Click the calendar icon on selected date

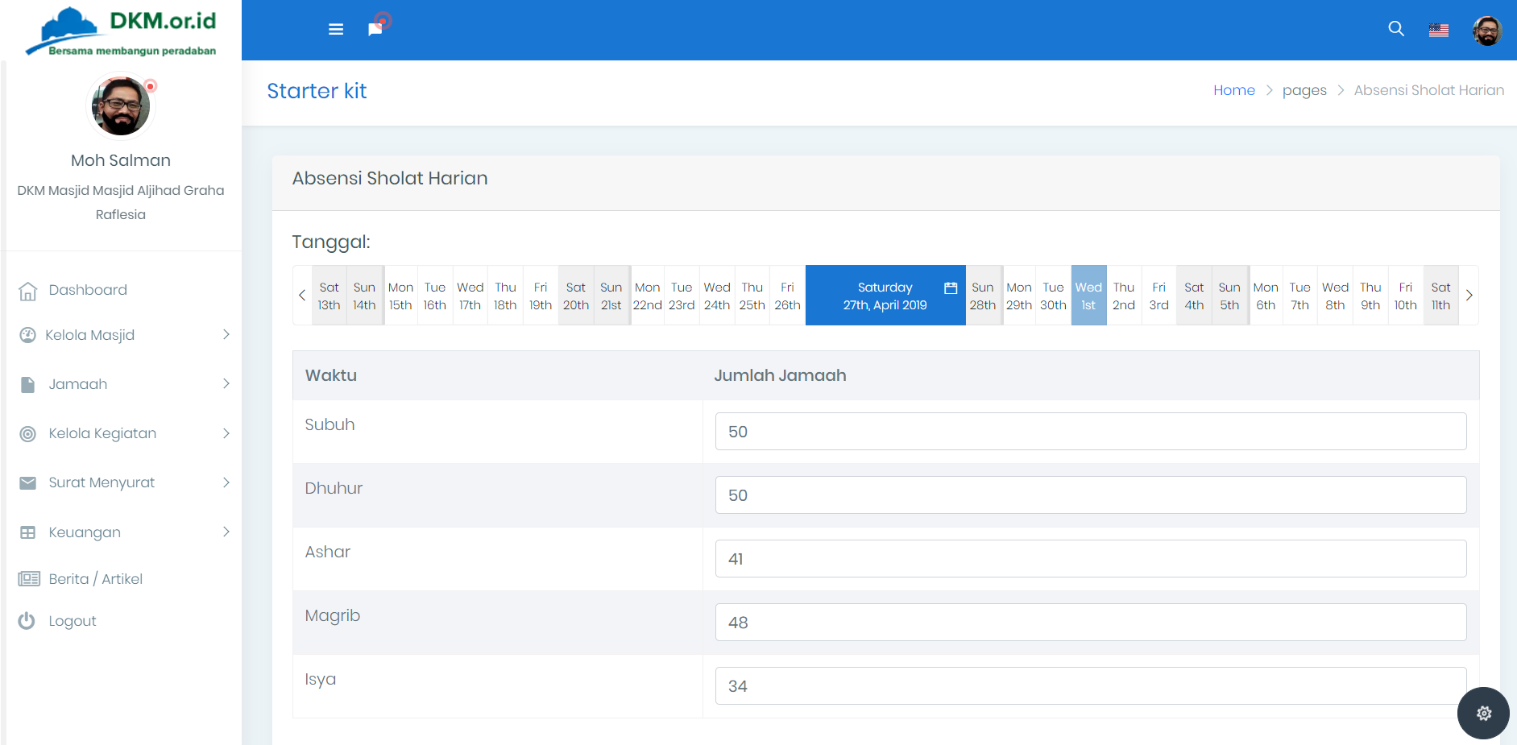[951, 288]
